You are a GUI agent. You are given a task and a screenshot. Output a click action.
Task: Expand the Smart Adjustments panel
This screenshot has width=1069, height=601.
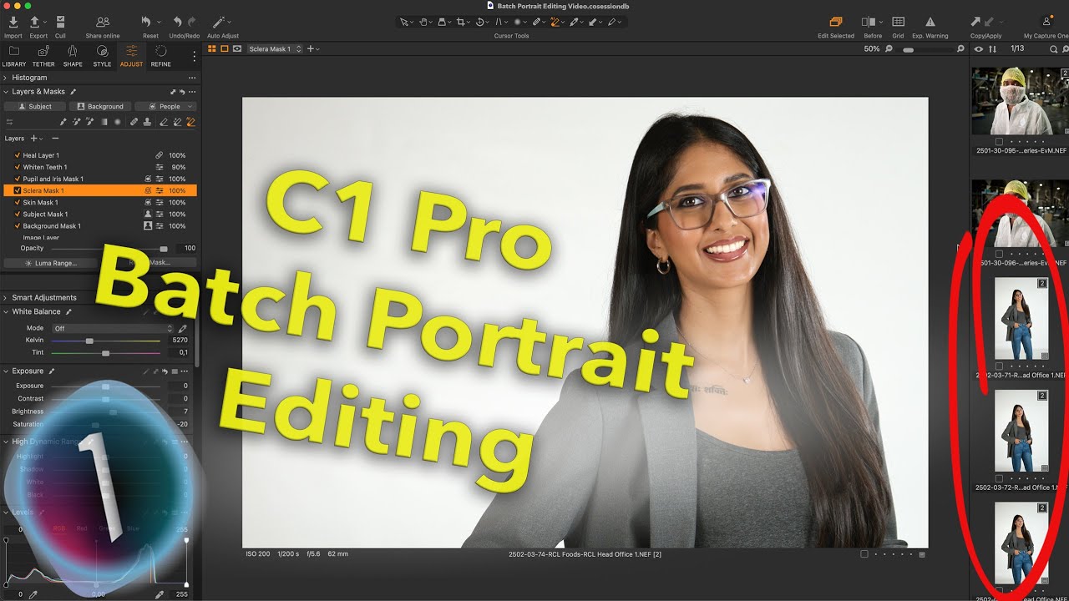click(5, 297)
